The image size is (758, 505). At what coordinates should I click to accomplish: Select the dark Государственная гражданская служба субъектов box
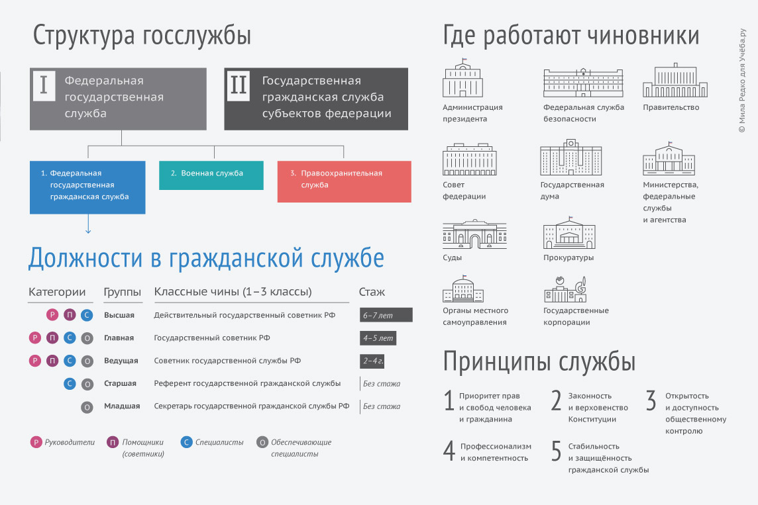click(316, 99)
